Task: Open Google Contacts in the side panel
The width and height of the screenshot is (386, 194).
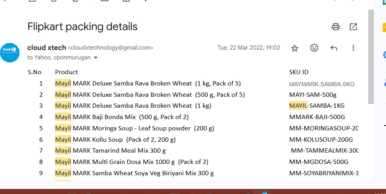Action: coord(384,82)
